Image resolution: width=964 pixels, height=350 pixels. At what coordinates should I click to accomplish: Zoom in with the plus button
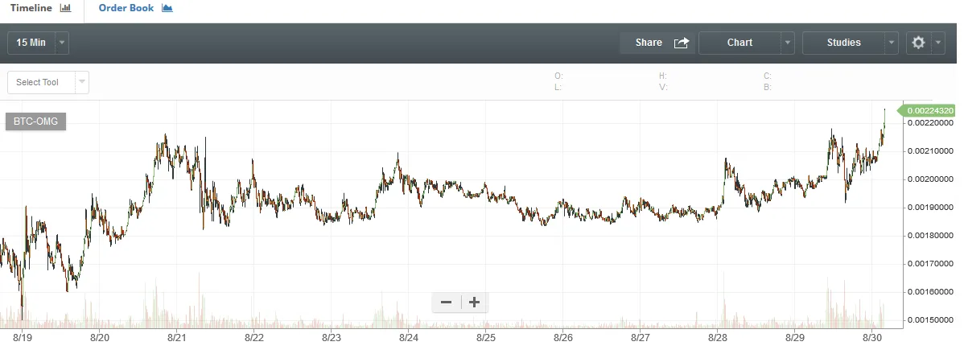pyautogui.click(x=474, y=302)
